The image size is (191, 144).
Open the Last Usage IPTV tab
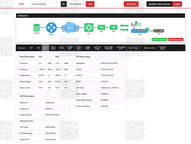[x=121, y=48]
